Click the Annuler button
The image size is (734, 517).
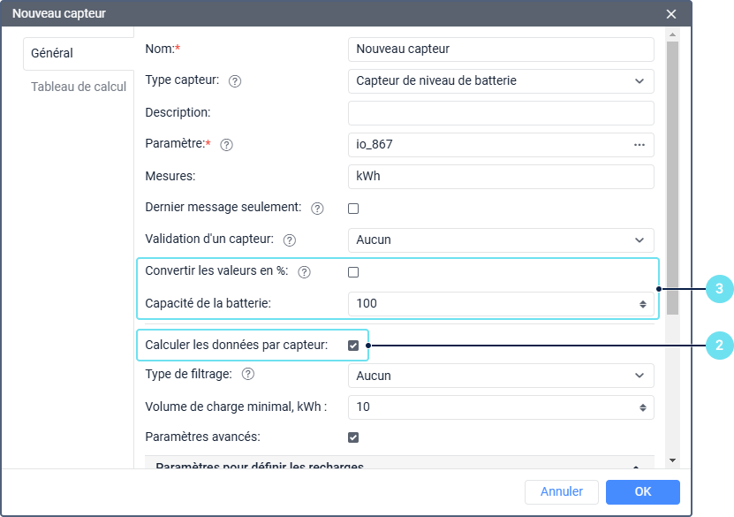pos(561,492)
